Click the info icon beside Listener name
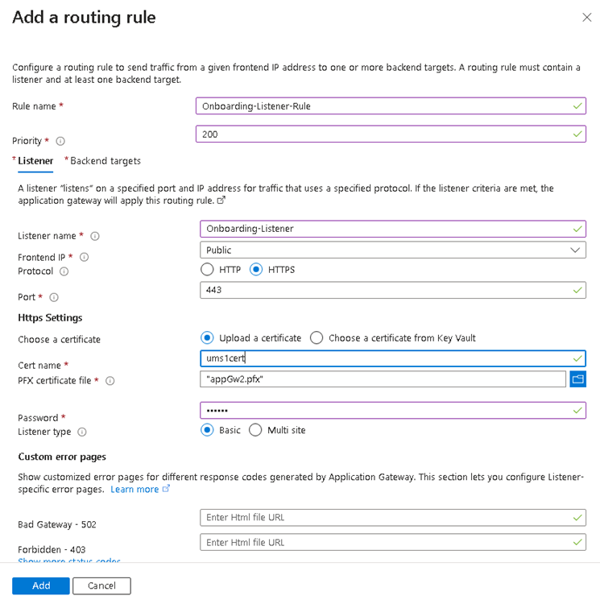Image resolution: width=600 pixels, height=604 pixels. tap(95, 236)
